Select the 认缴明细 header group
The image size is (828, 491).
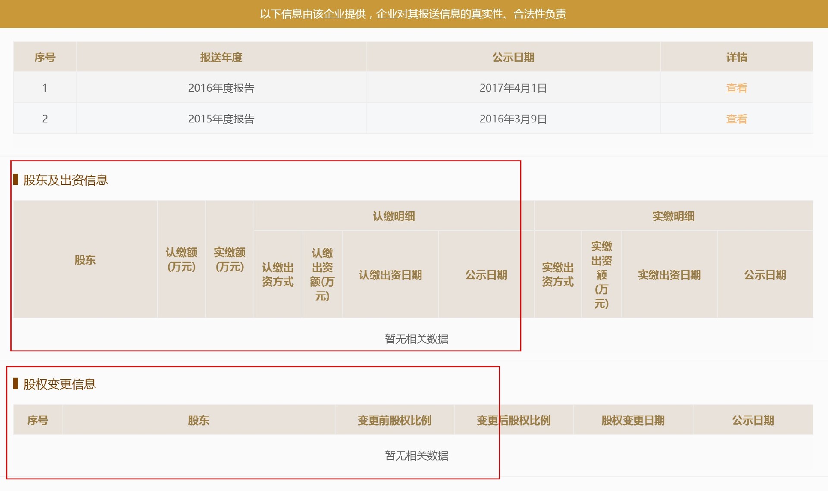coord(393,216)
